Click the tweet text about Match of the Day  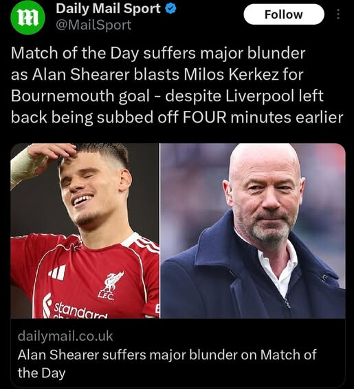click(x=177, y=85)
